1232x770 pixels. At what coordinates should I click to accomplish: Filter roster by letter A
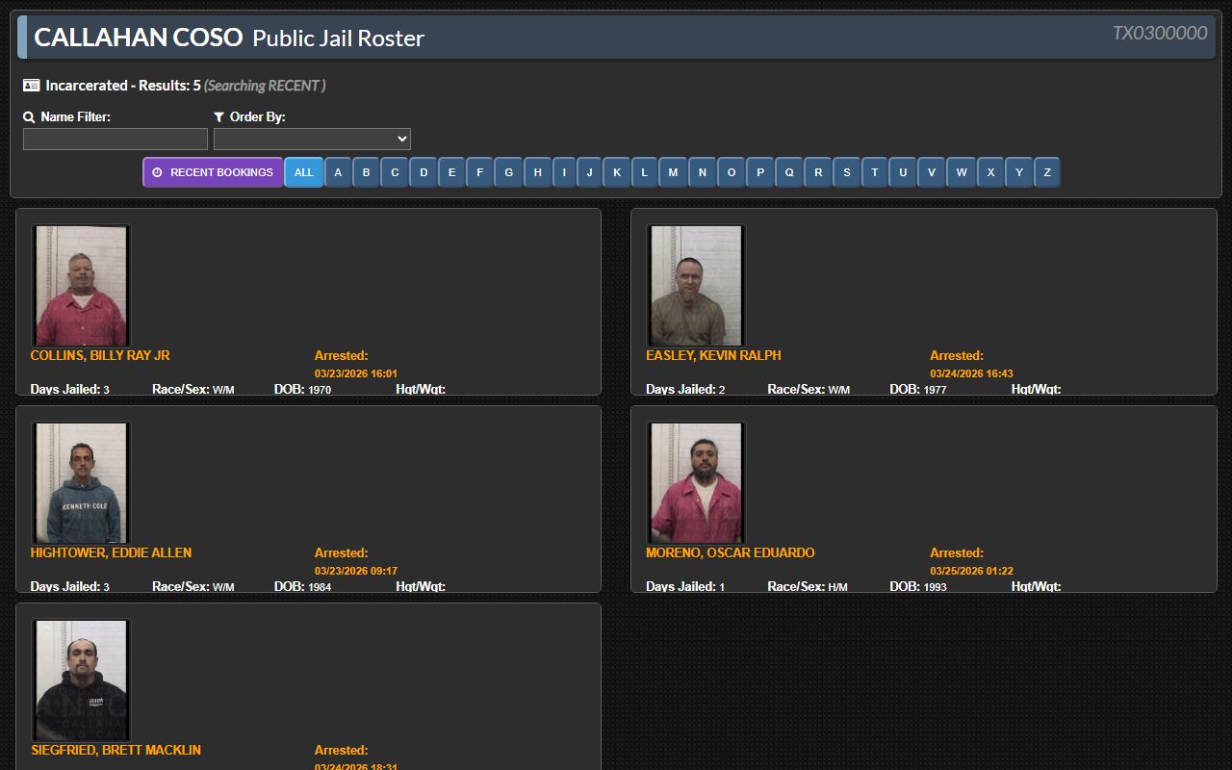pyautogui.click(x=338, y=172)
